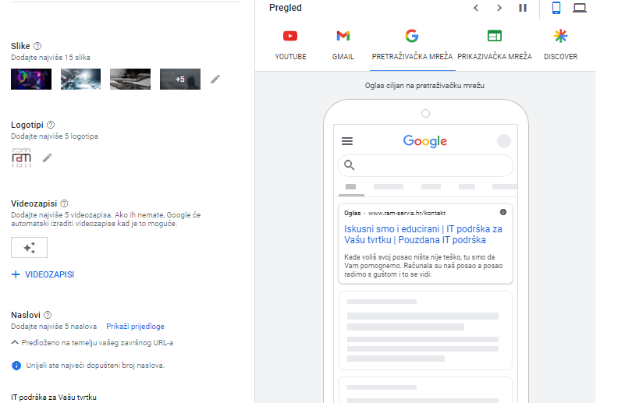The image size is (639, 403).
Task: Open the +5 more images thumbnail
Action: (x=180, y=79)
